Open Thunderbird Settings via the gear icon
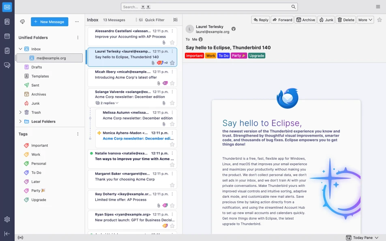The image size is (386, 241). click(7, 219)
